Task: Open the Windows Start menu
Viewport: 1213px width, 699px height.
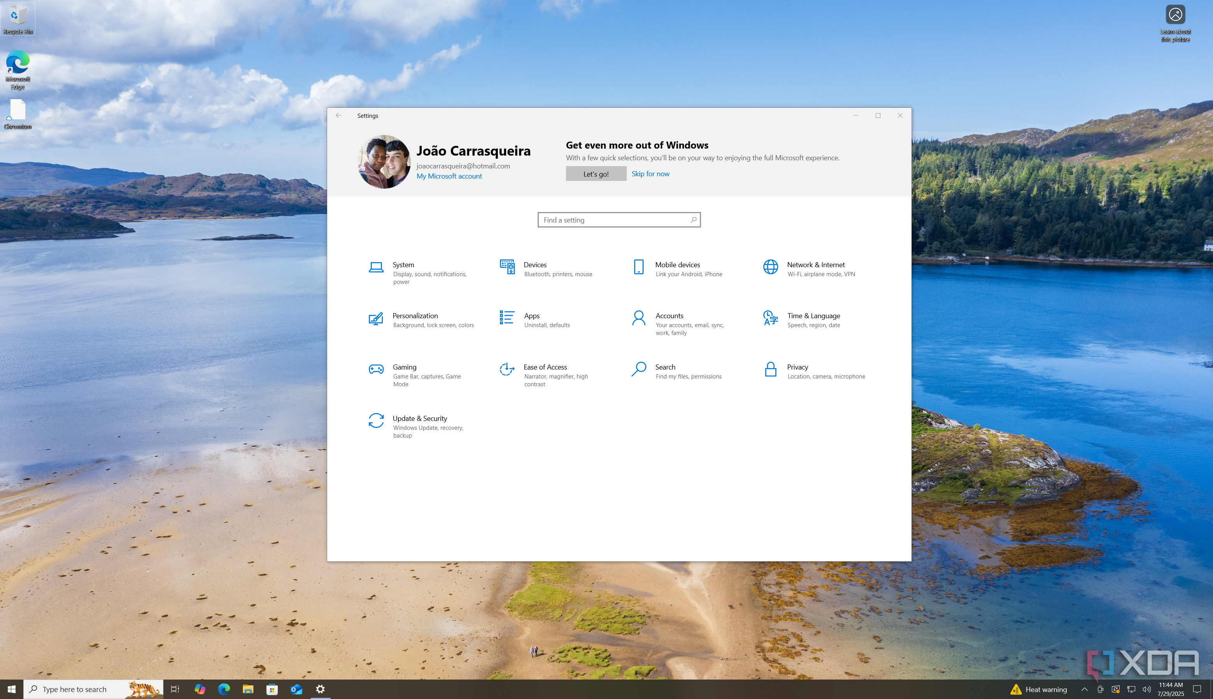Action: (12, 689)
